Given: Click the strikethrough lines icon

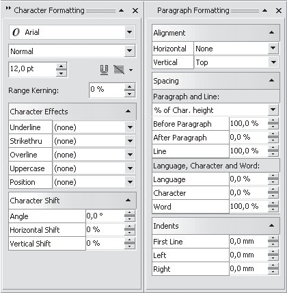Looking at the screenshot, I should click(x=119, y=70).
